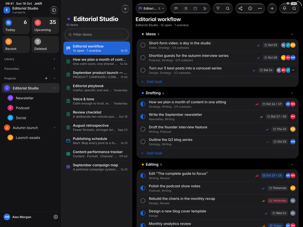Switch to calendar view icon
The image size is (303, 227).
click(195, 8)
